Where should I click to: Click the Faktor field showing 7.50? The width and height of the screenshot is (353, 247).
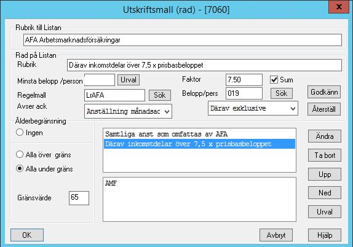[x=244, y=80]
